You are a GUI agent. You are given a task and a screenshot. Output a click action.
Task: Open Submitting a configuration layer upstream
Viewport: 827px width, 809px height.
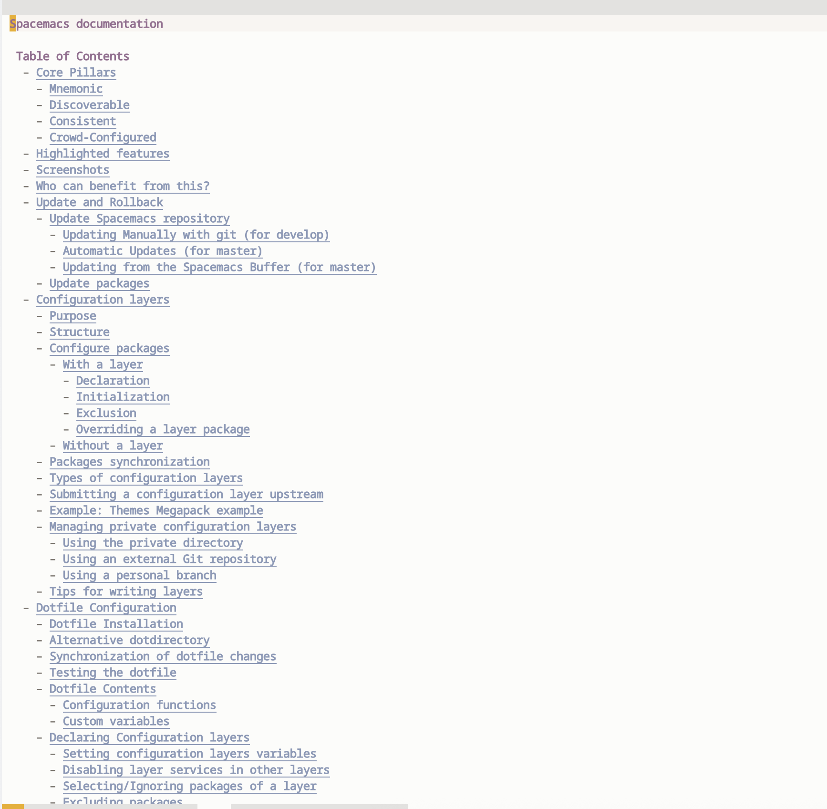coord(186,494)
